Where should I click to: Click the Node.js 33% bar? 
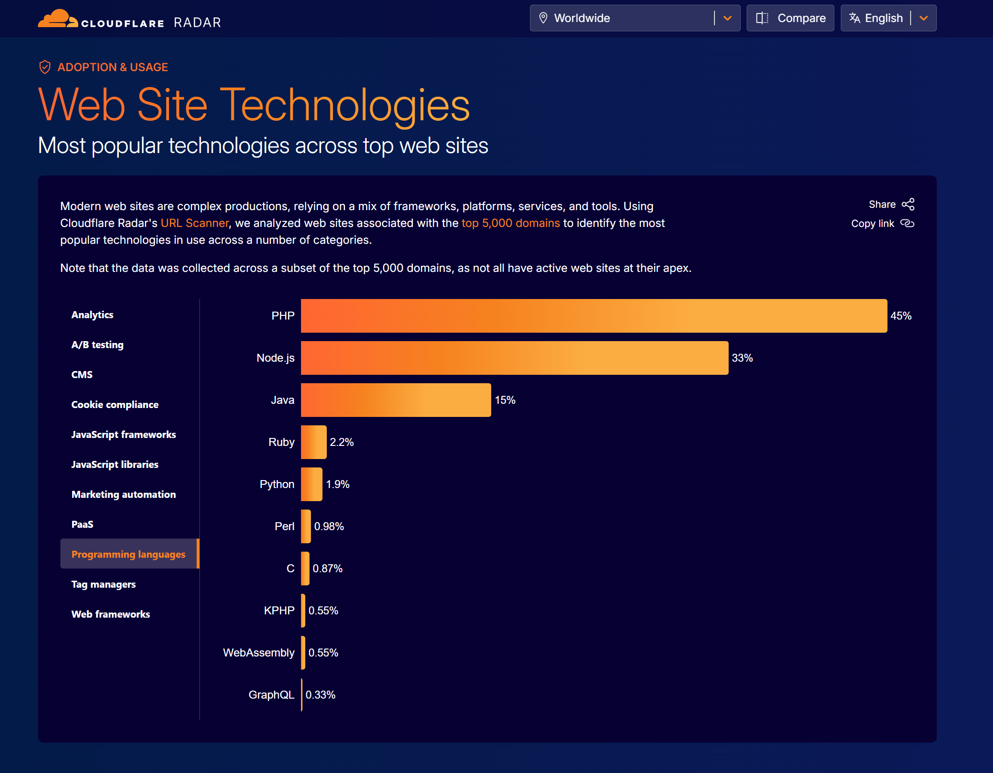[514, 358]
